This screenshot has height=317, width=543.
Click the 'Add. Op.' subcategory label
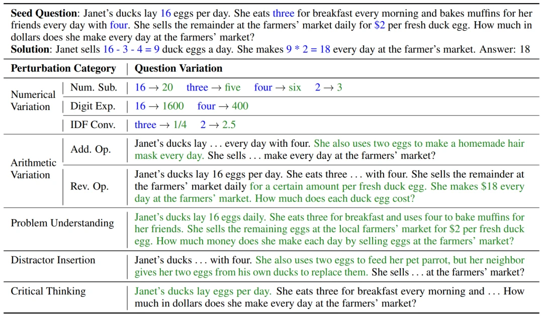(90, 149)
